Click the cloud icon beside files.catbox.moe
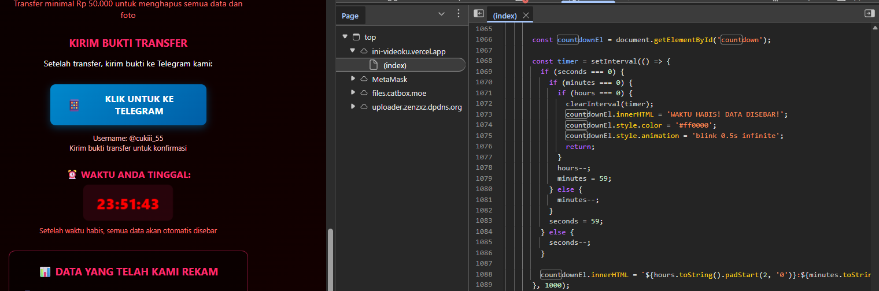The width and height of the screenshot is (879, 291). click(x=364, y=93)
